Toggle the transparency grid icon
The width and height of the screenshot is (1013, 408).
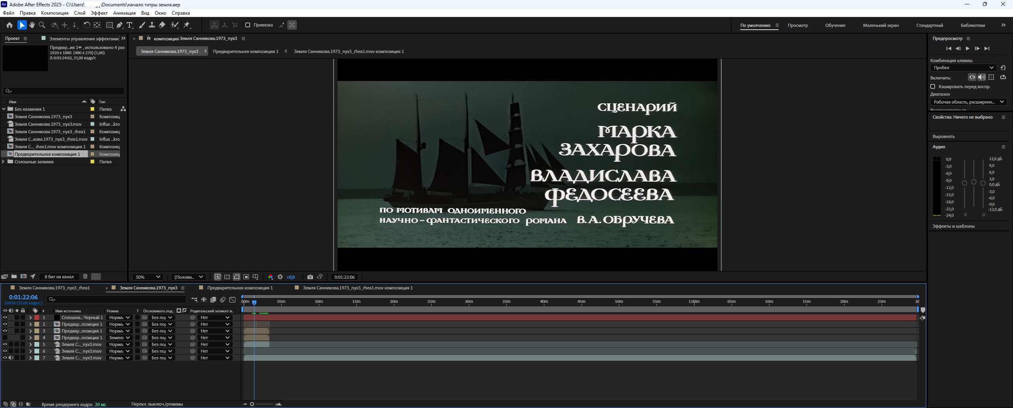pos(227,277)
